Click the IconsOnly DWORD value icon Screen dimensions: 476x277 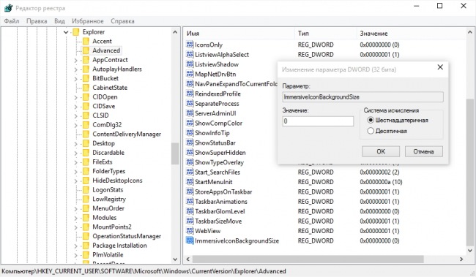point(190,45)
